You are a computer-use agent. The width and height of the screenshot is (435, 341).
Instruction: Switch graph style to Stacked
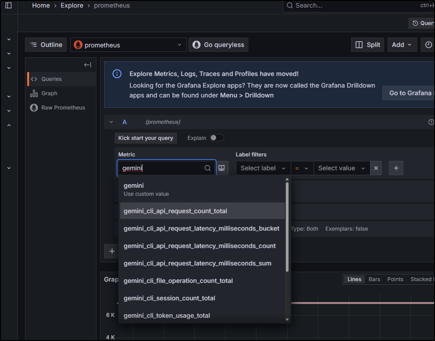(421, 279)
